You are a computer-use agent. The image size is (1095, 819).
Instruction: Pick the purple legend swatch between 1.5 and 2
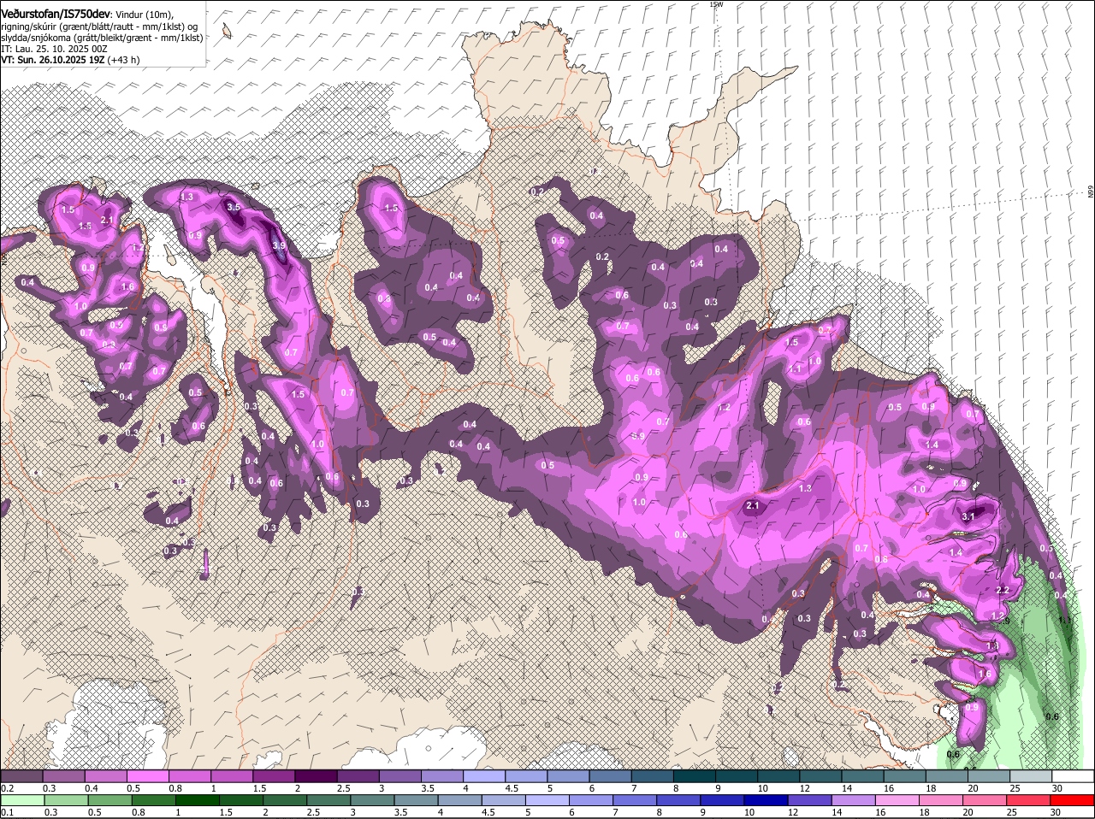pyautogui.click(x=274, y=775)
